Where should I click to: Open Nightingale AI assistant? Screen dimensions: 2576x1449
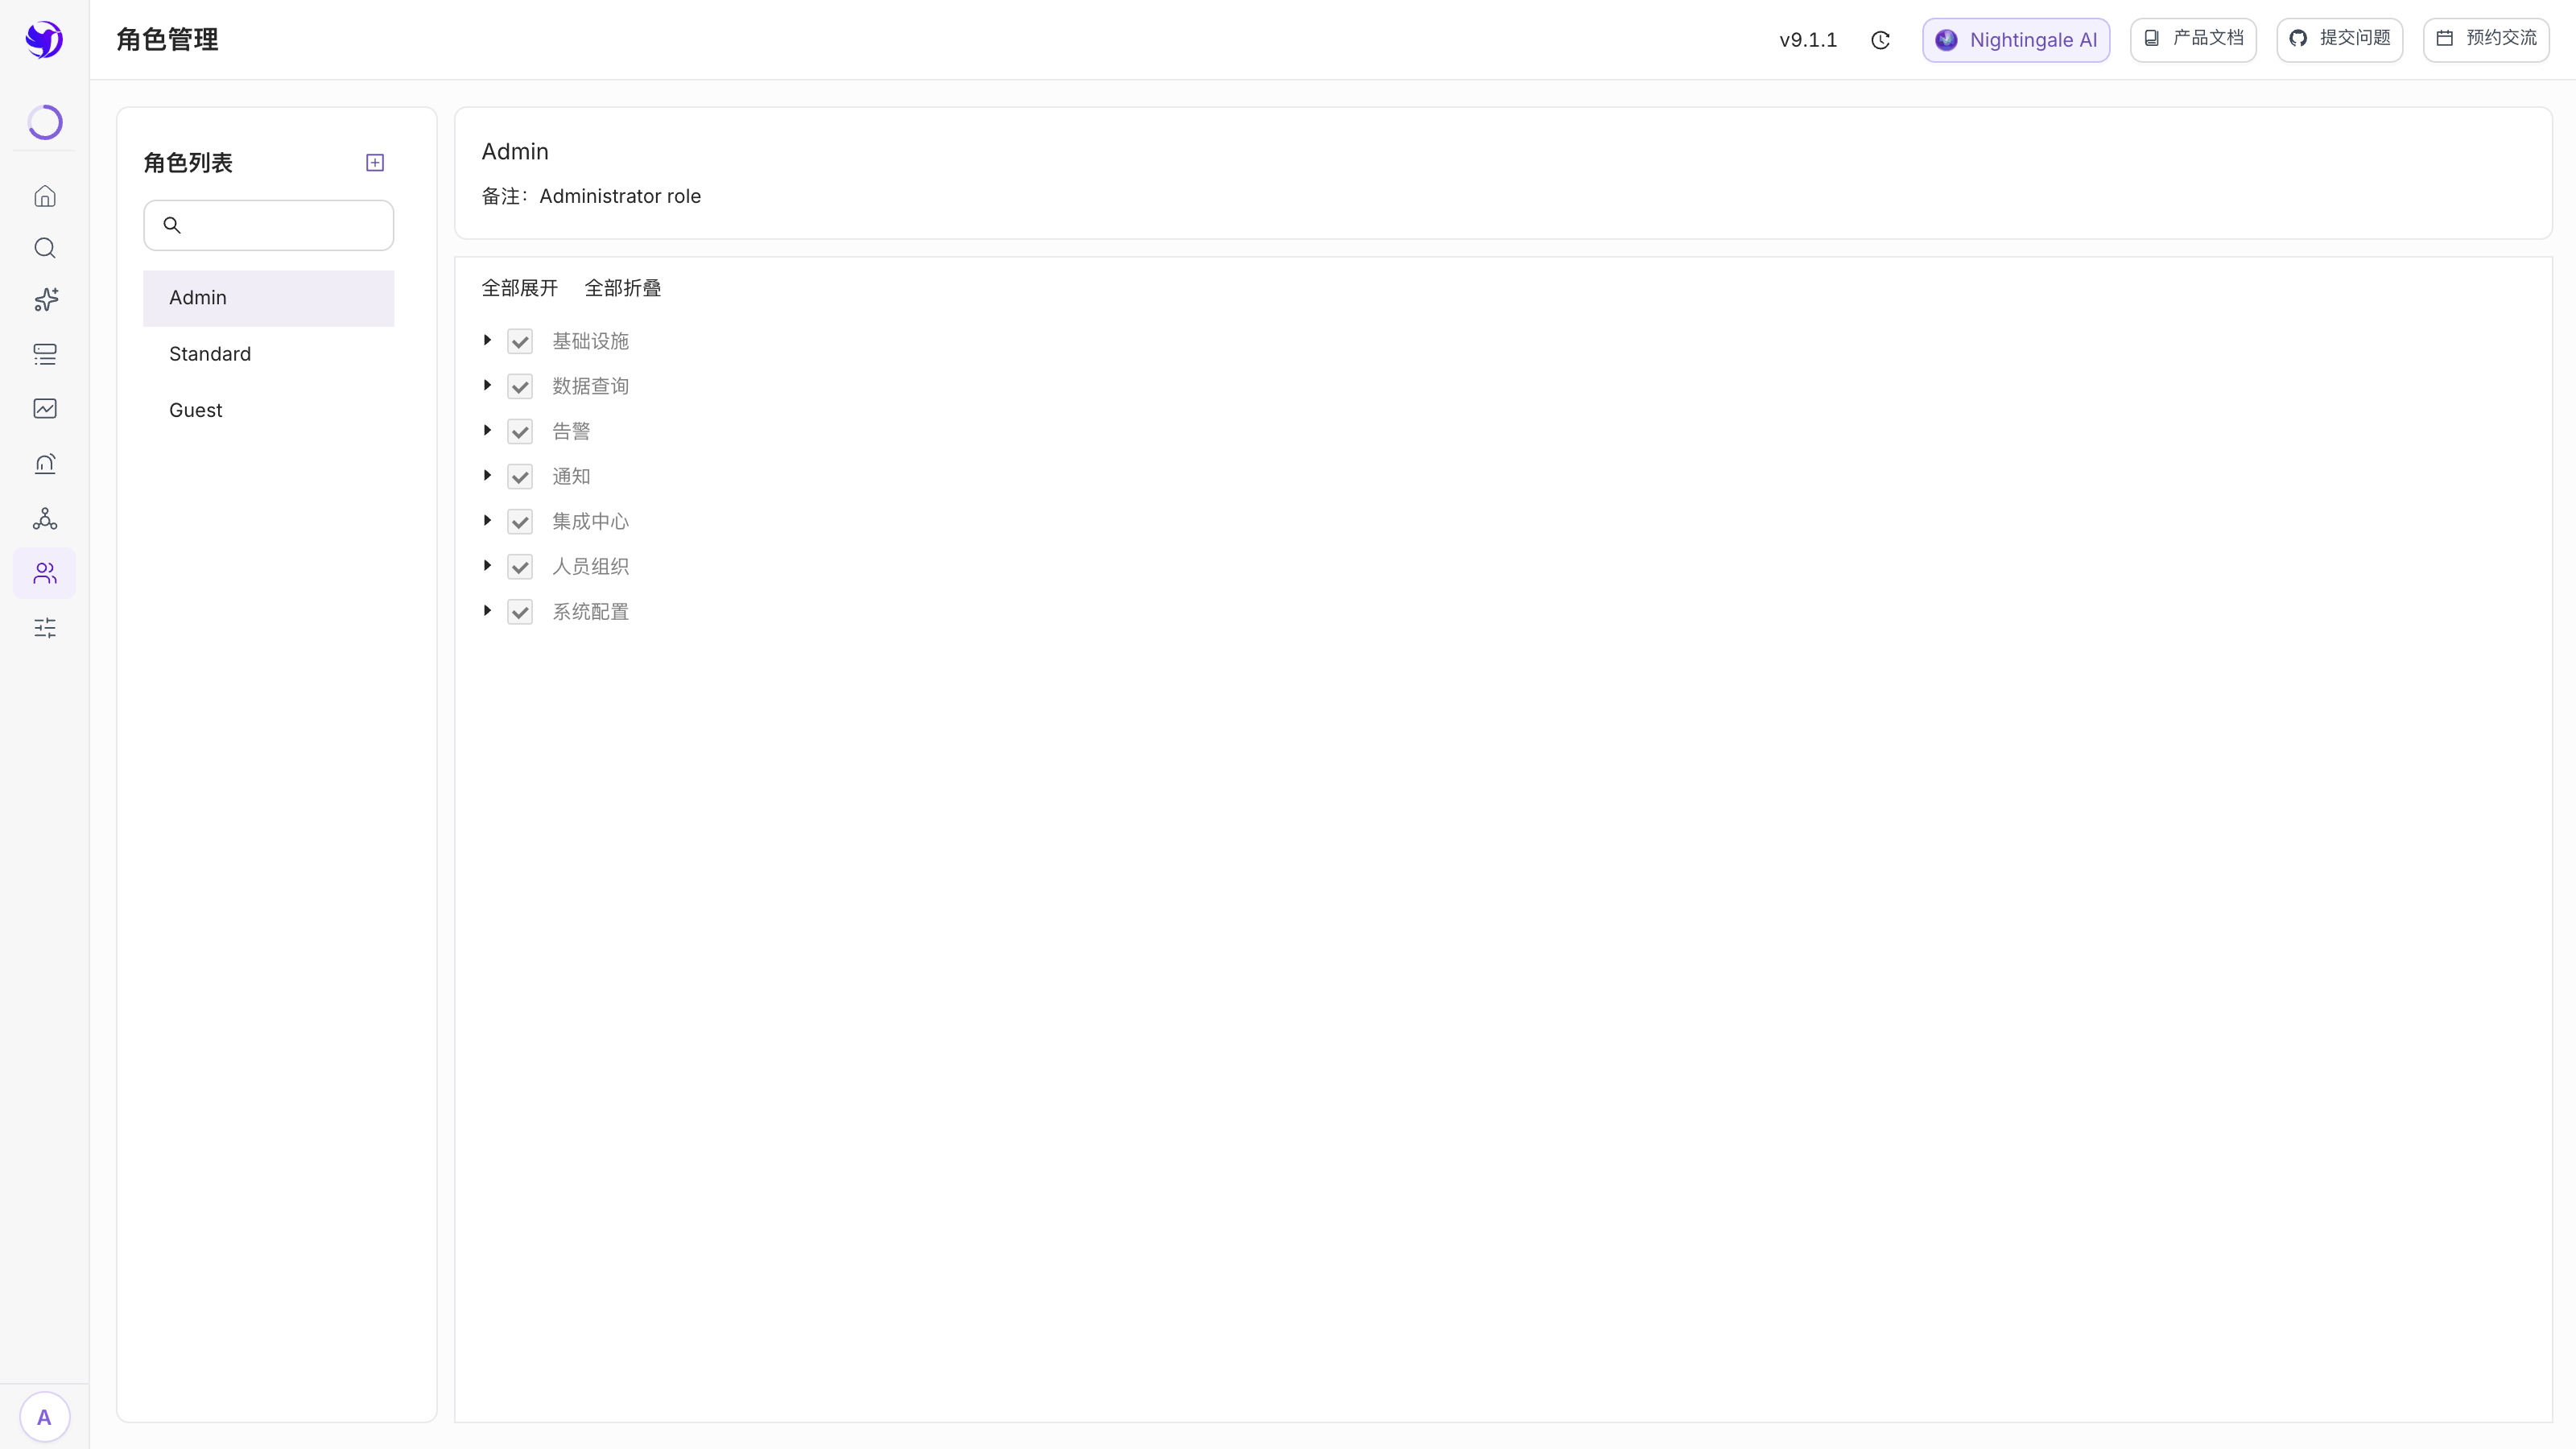point(2016,40)
